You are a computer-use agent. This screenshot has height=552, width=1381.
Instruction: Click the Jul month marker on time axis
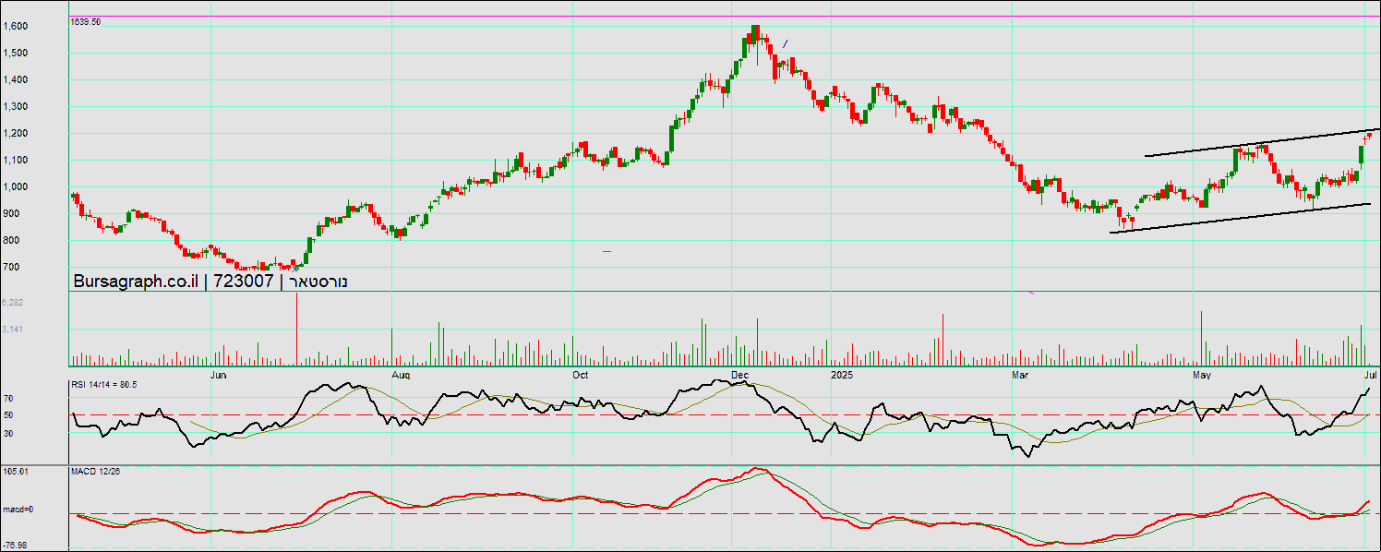pyautogui.click(x=1370, y=375)
